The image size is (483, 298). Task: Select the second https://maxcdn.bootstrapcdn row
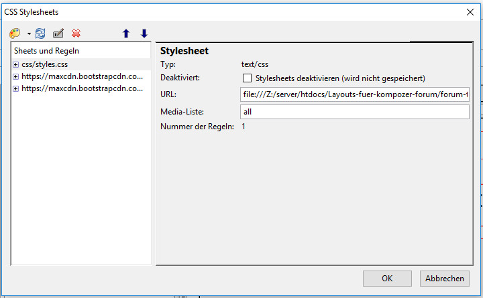pyautogui.click(x=81, y=88)
